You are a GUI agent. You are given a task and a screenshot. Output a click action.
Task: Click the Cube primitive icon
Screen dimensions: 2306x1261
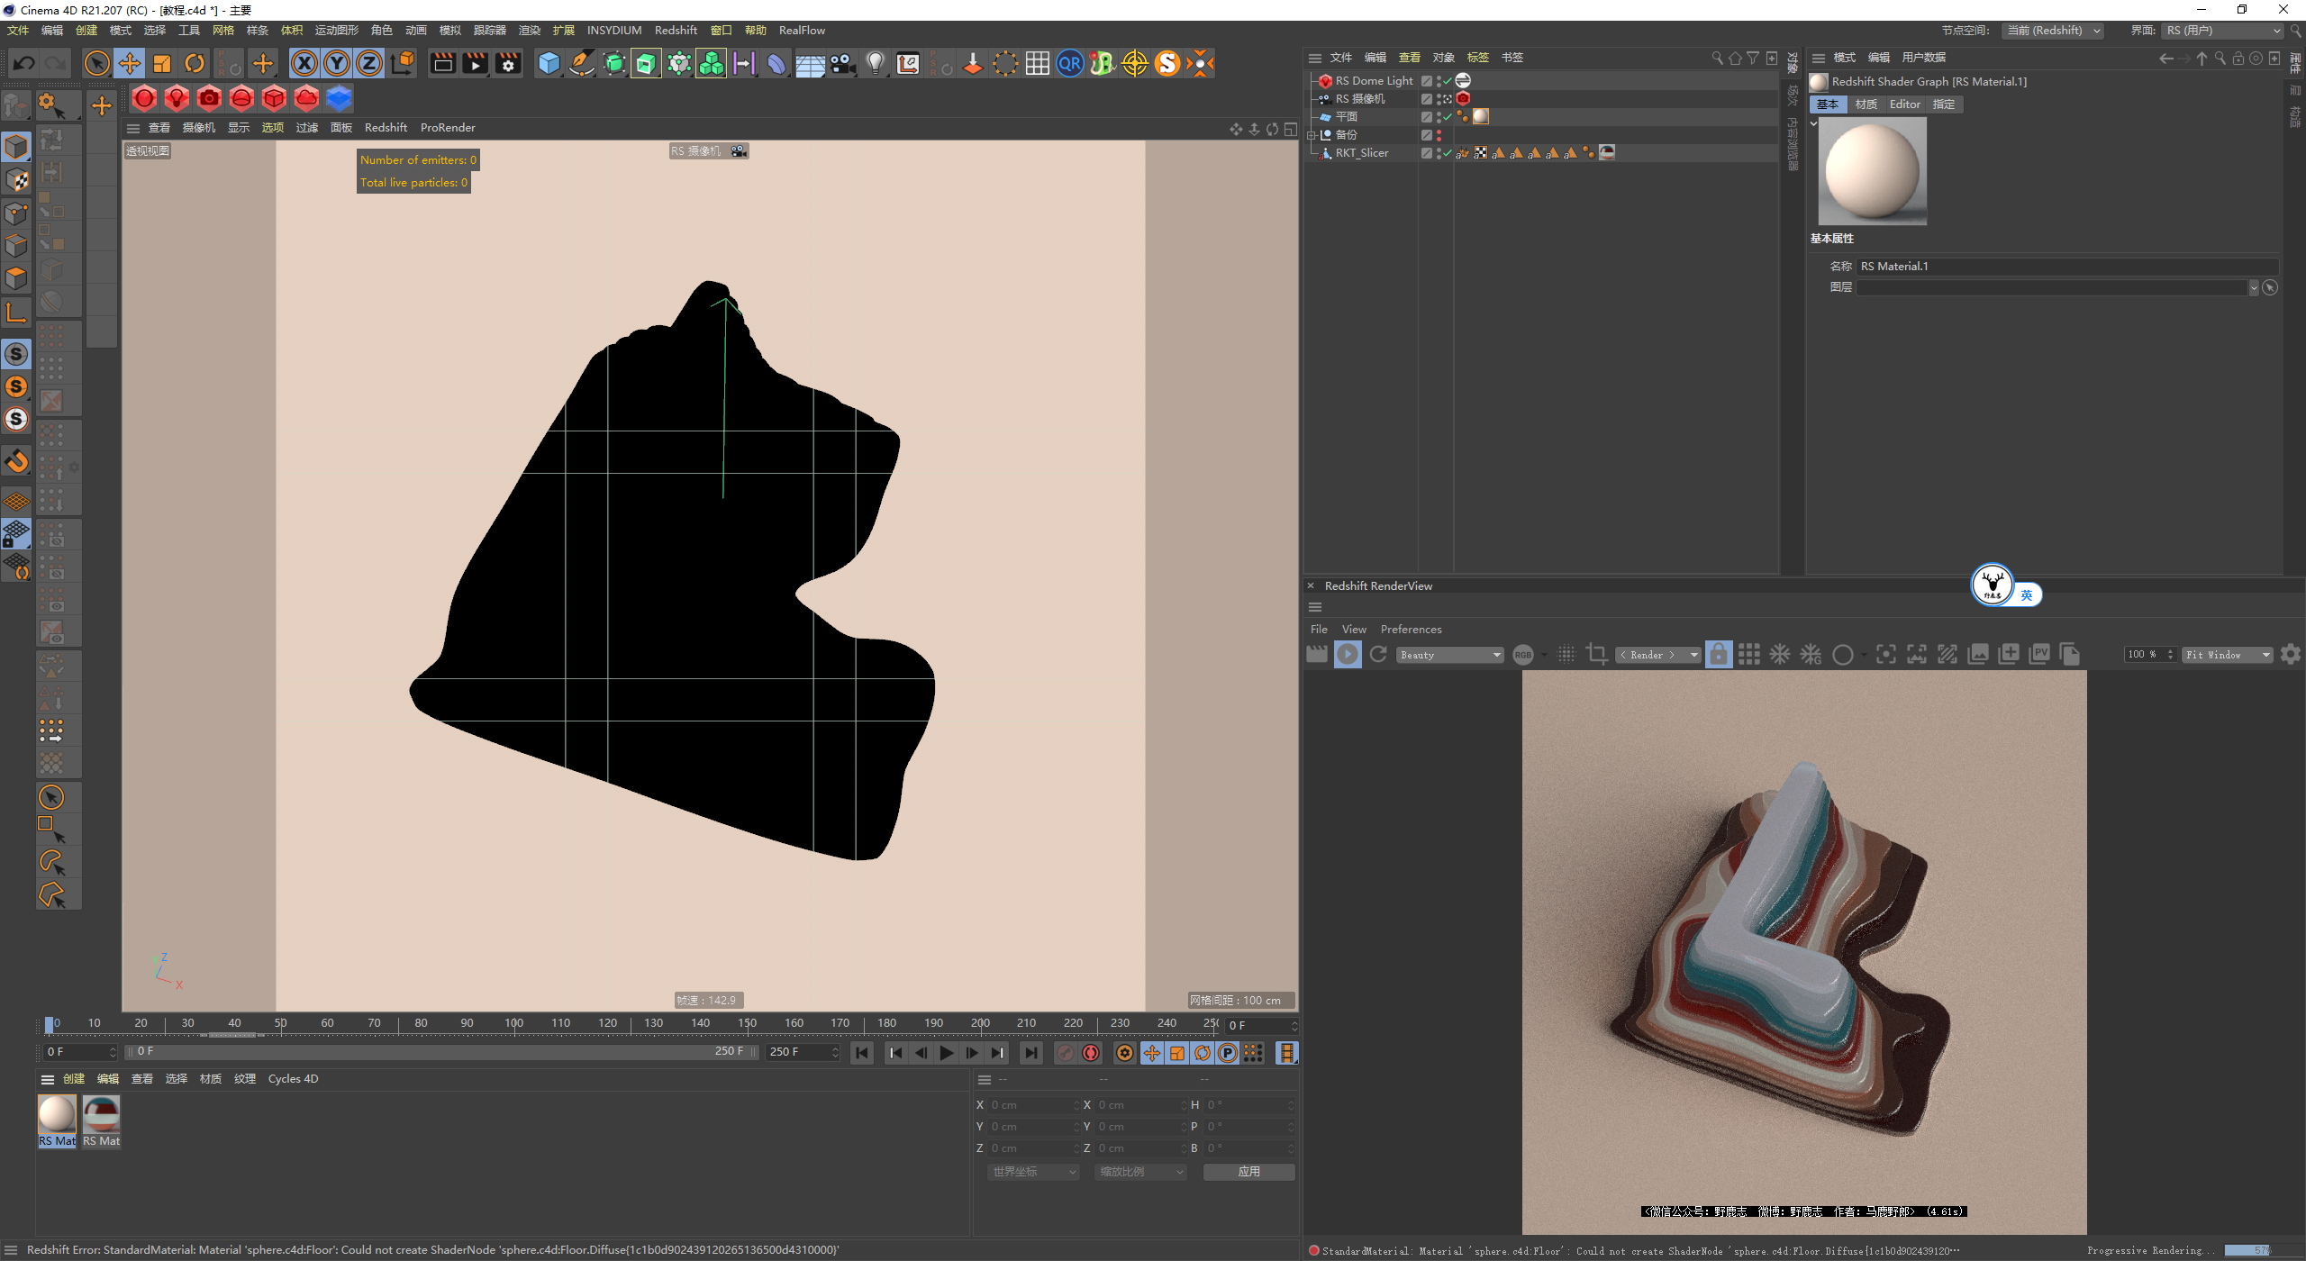549,63
